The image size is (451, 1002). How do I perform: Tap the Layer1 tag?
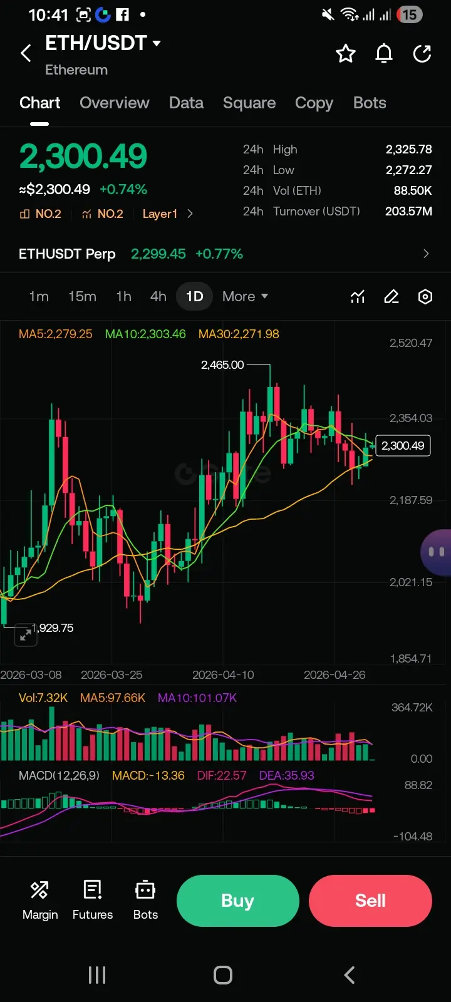[x=160, y=214]
